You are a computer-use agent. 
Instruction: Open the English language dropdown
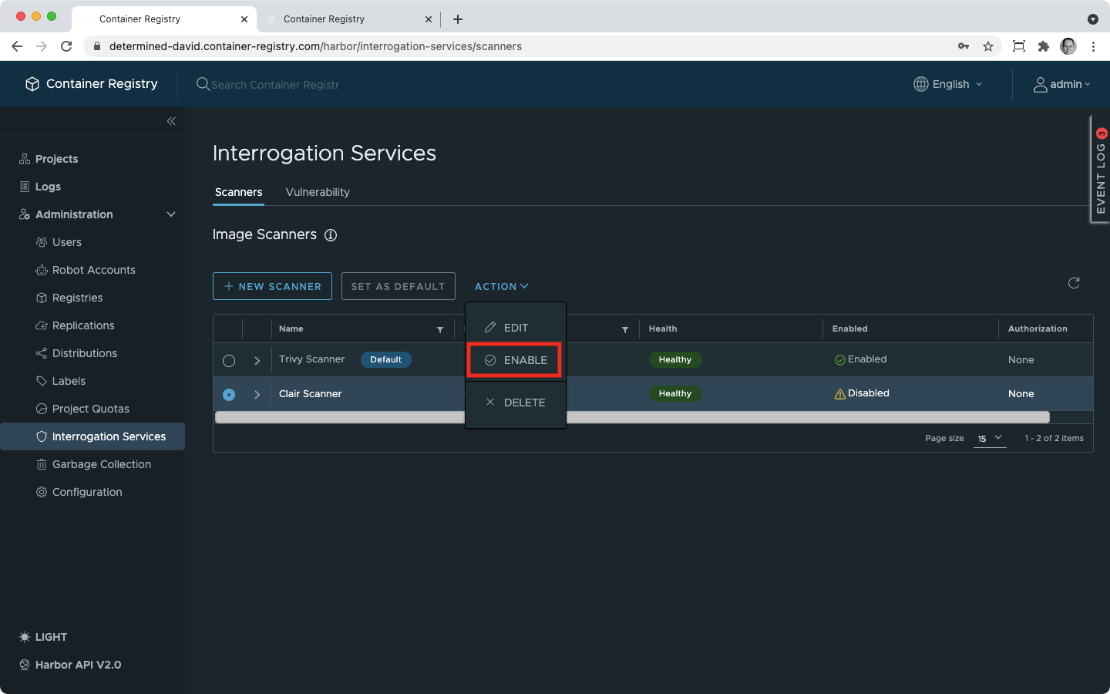coord(948,84)
